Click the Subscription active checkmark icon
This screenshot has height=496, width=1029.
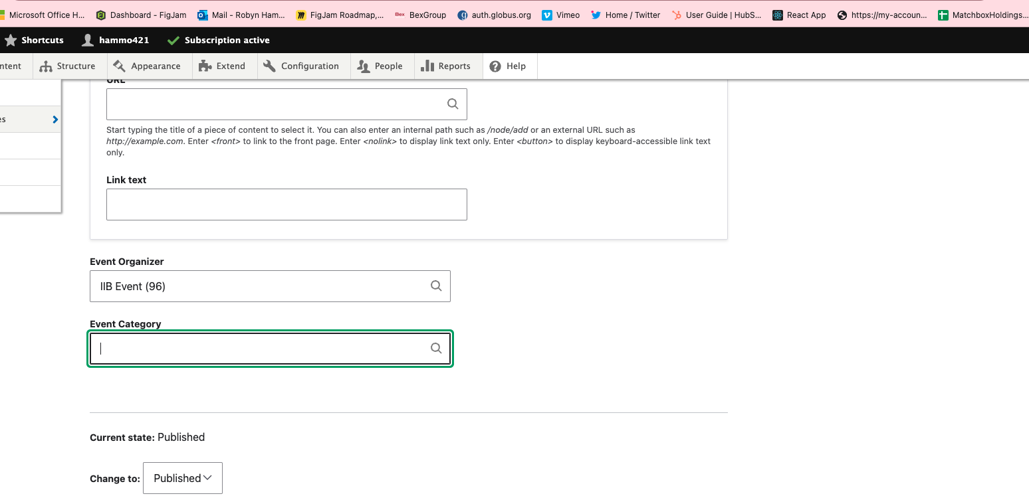[x=173, y=41]
